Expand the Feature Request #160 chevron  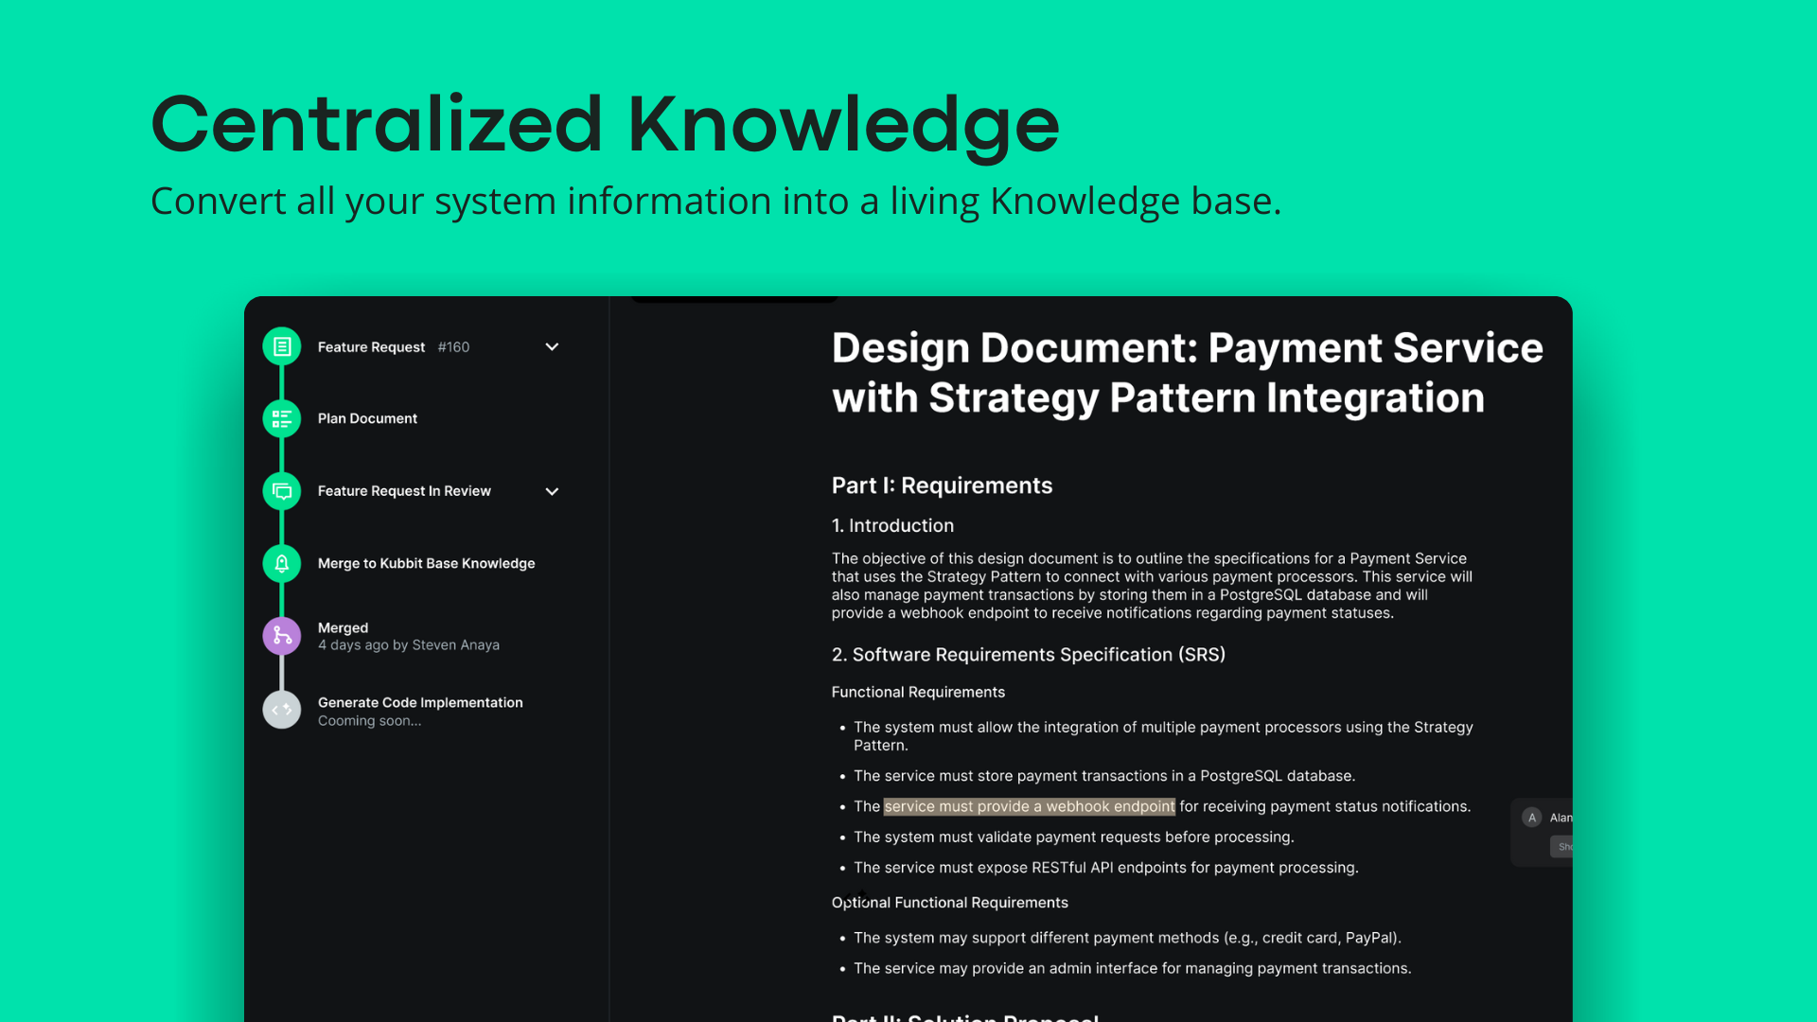point(552,347)
